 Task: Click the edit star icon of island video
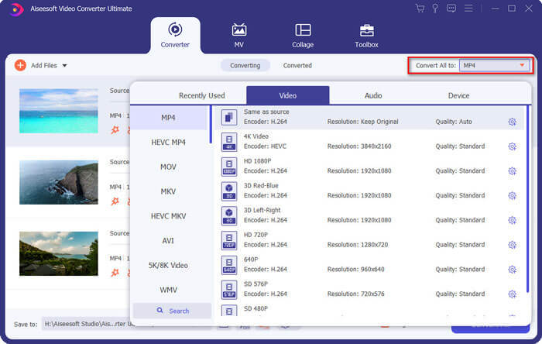[x=115, y=273]
